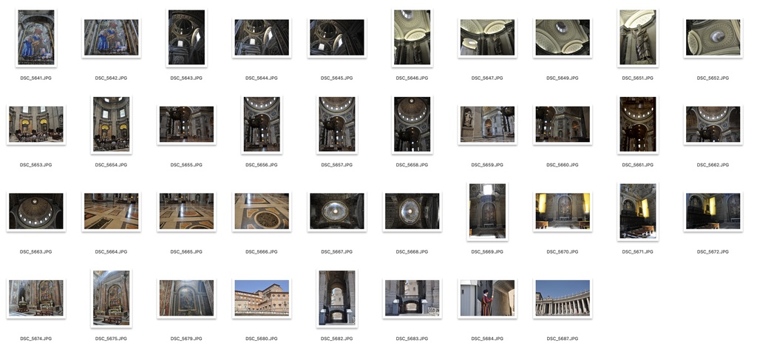Image resolution: width=757 pixels, height=346 pixels.
Task: Select the DSC_5660.JPG thumbnail image
Action: (563, 124)
